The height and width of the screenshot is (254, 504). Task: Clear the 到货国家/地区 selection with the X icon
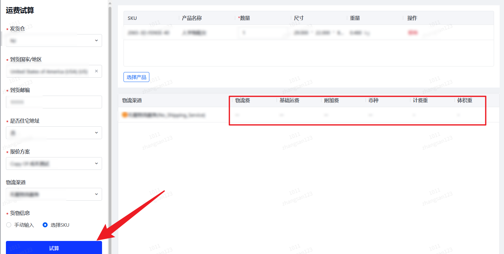(96, 71)
